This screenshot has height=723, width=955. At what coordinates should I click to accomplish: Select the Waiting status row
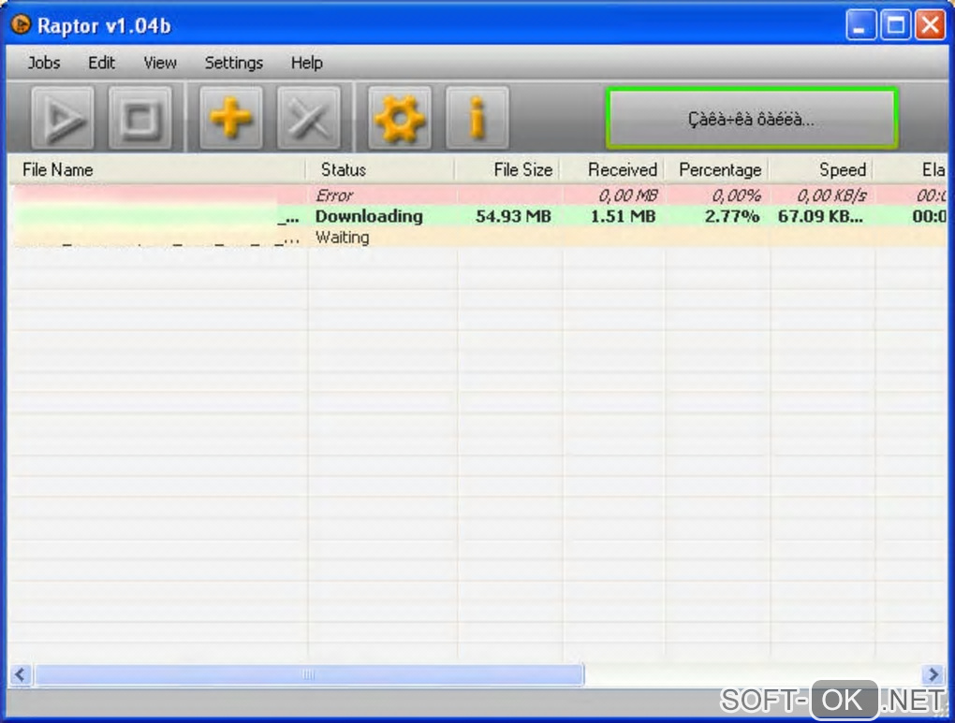(478, 237)
